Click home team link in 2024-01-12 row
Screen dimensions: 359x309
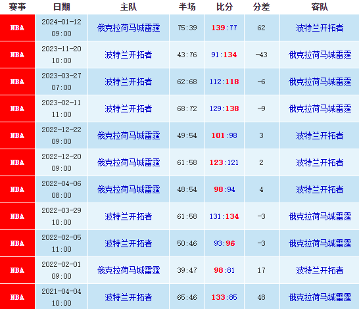(x=128, y=28)
